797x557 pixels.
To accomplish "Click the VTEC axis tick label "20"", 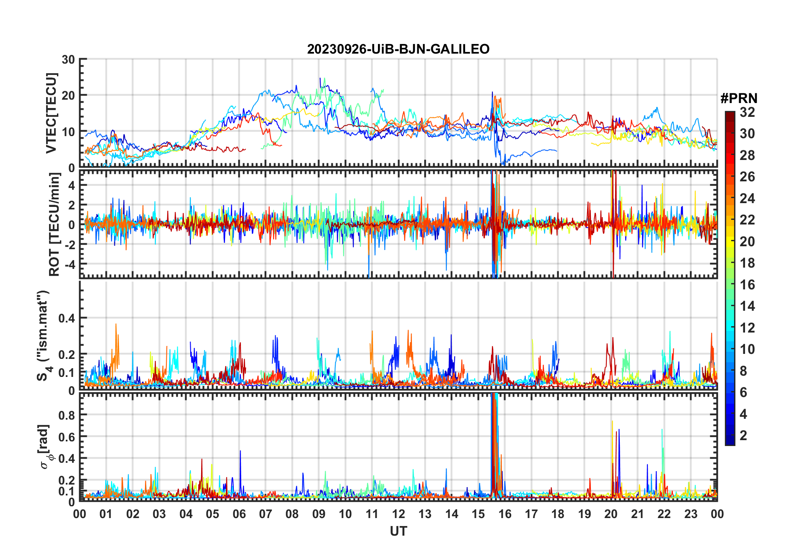I will 68,95.
